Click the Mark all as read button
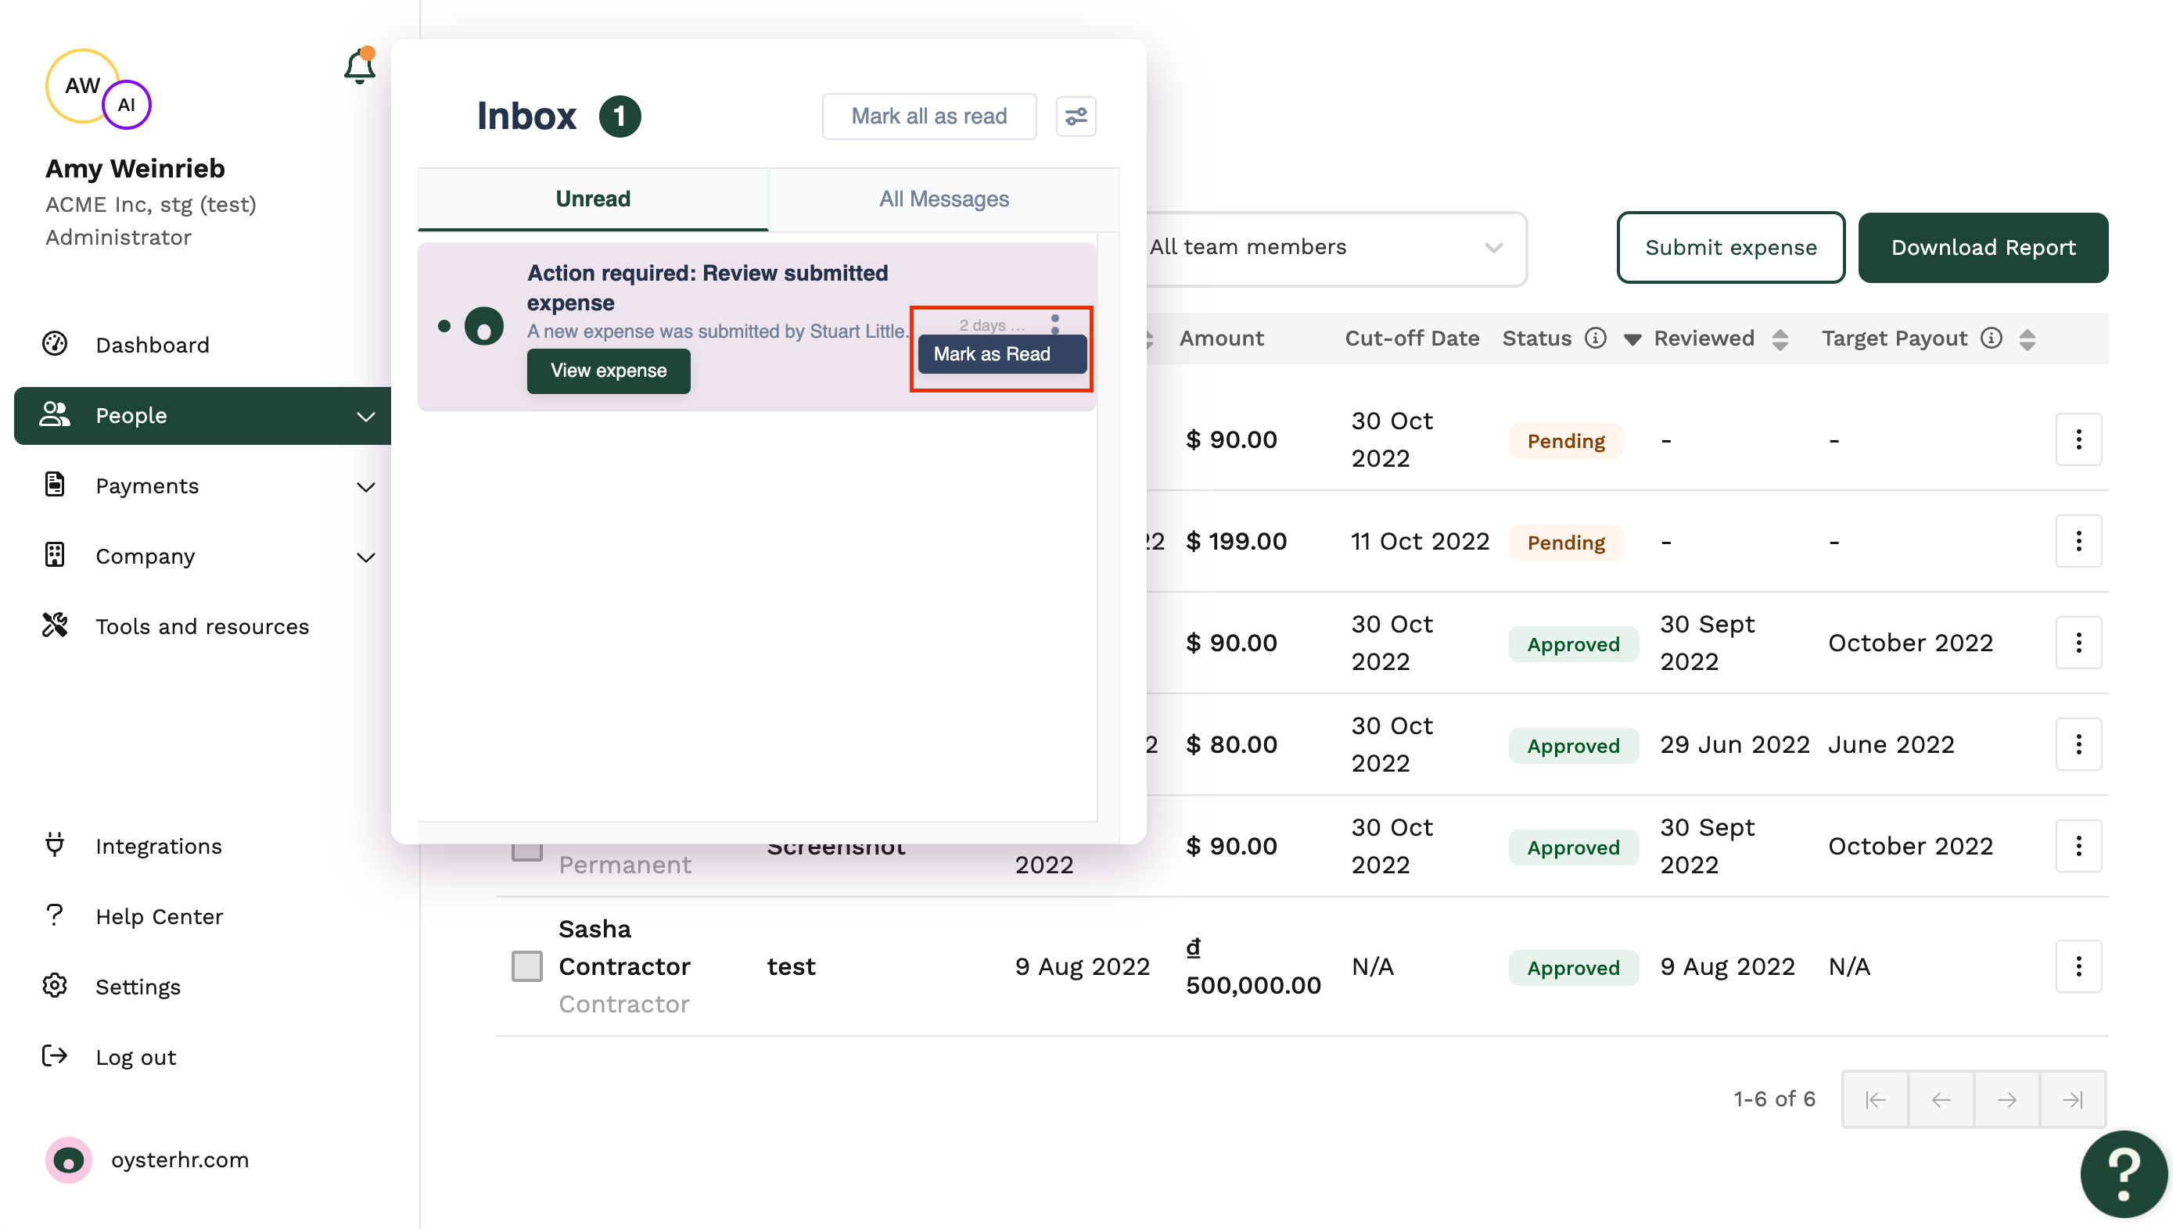2173x1229 pixels. point(929,116)
